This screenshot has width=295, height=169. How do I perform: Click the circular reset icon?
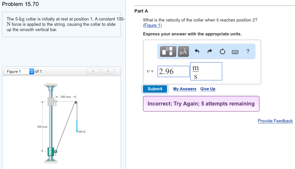222,51
